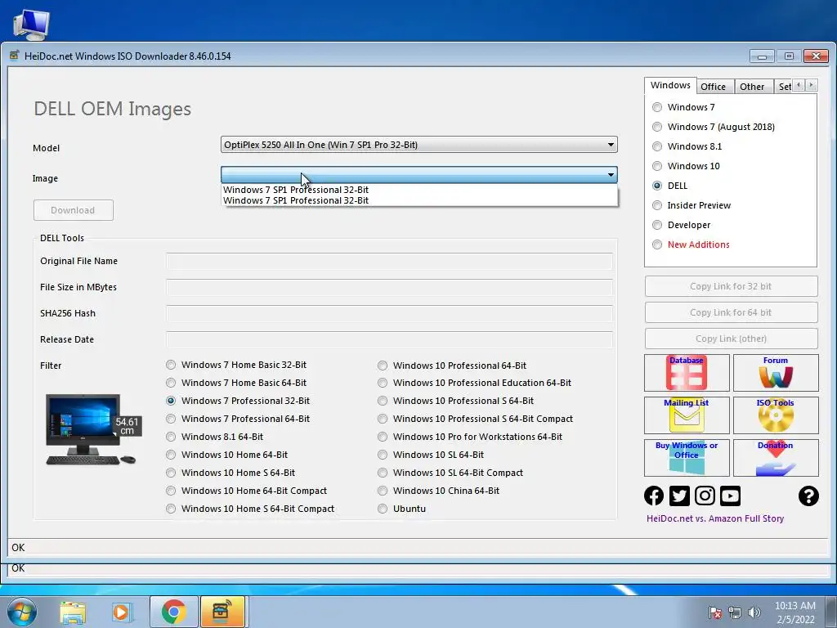Select the Developer radio option
This screenshot has width=837, height=628.
point(682,225)
